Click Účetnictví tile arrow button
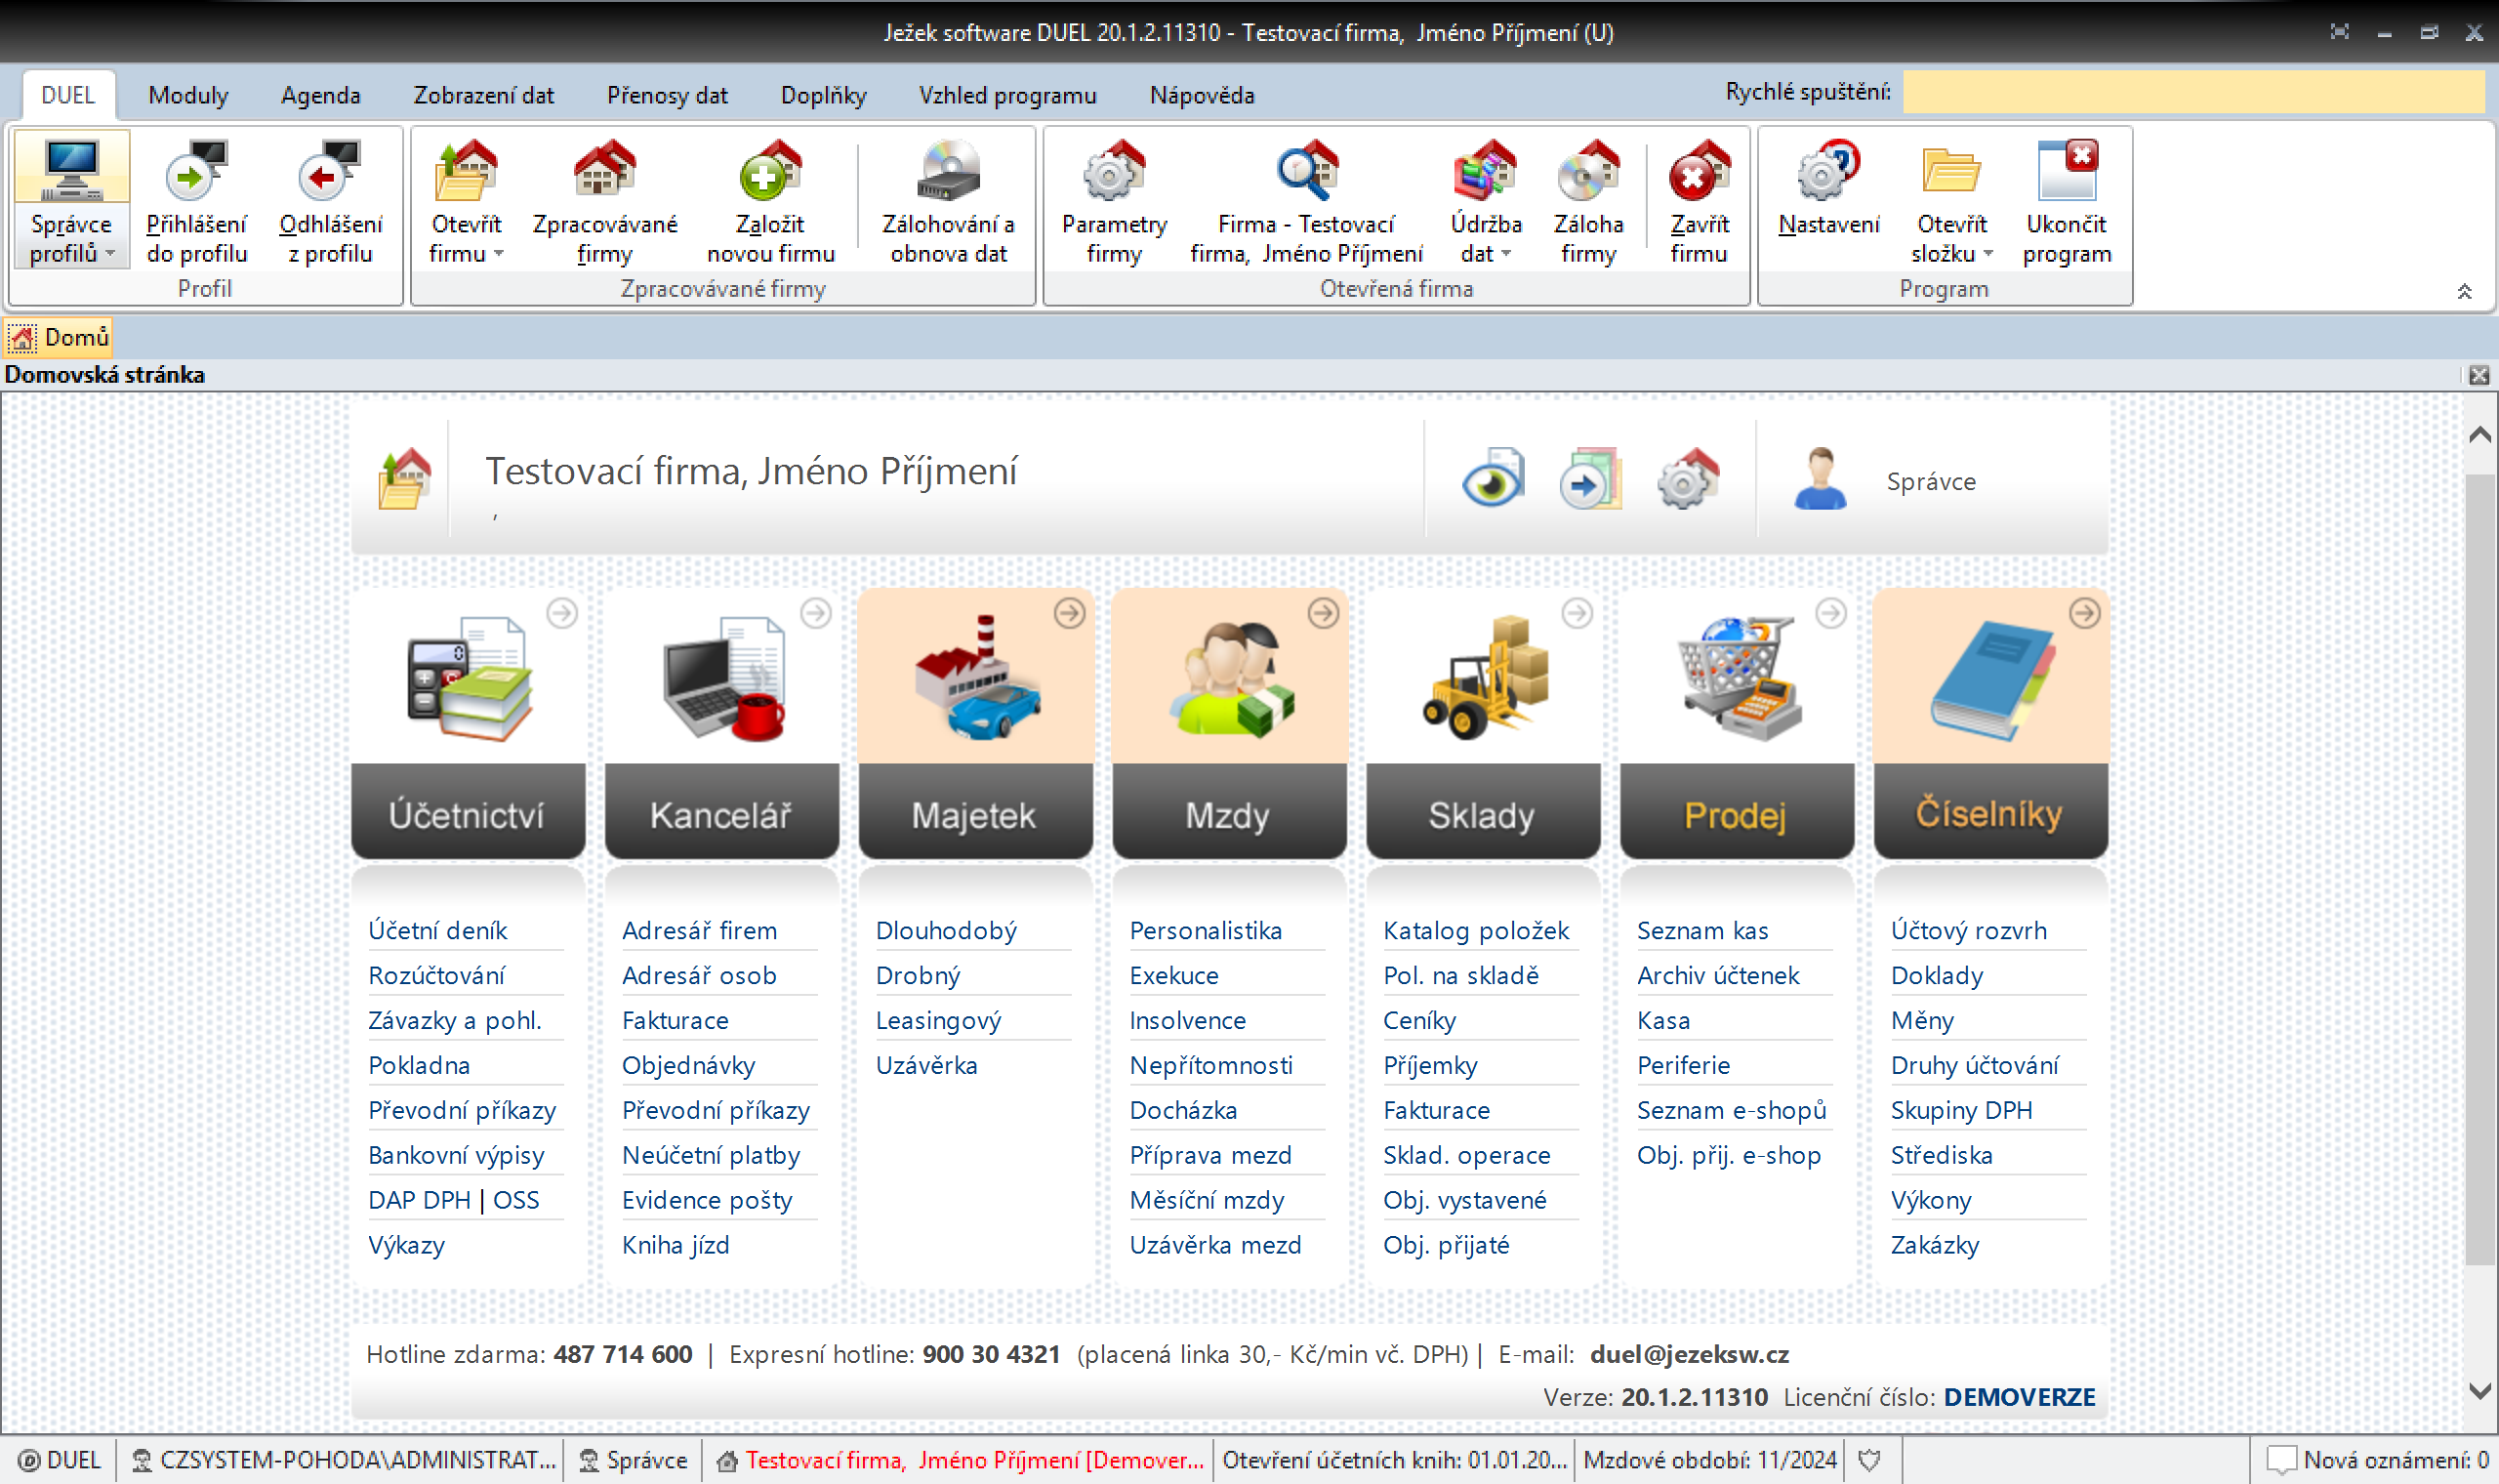2499x1484 pixels. (563, 613)
